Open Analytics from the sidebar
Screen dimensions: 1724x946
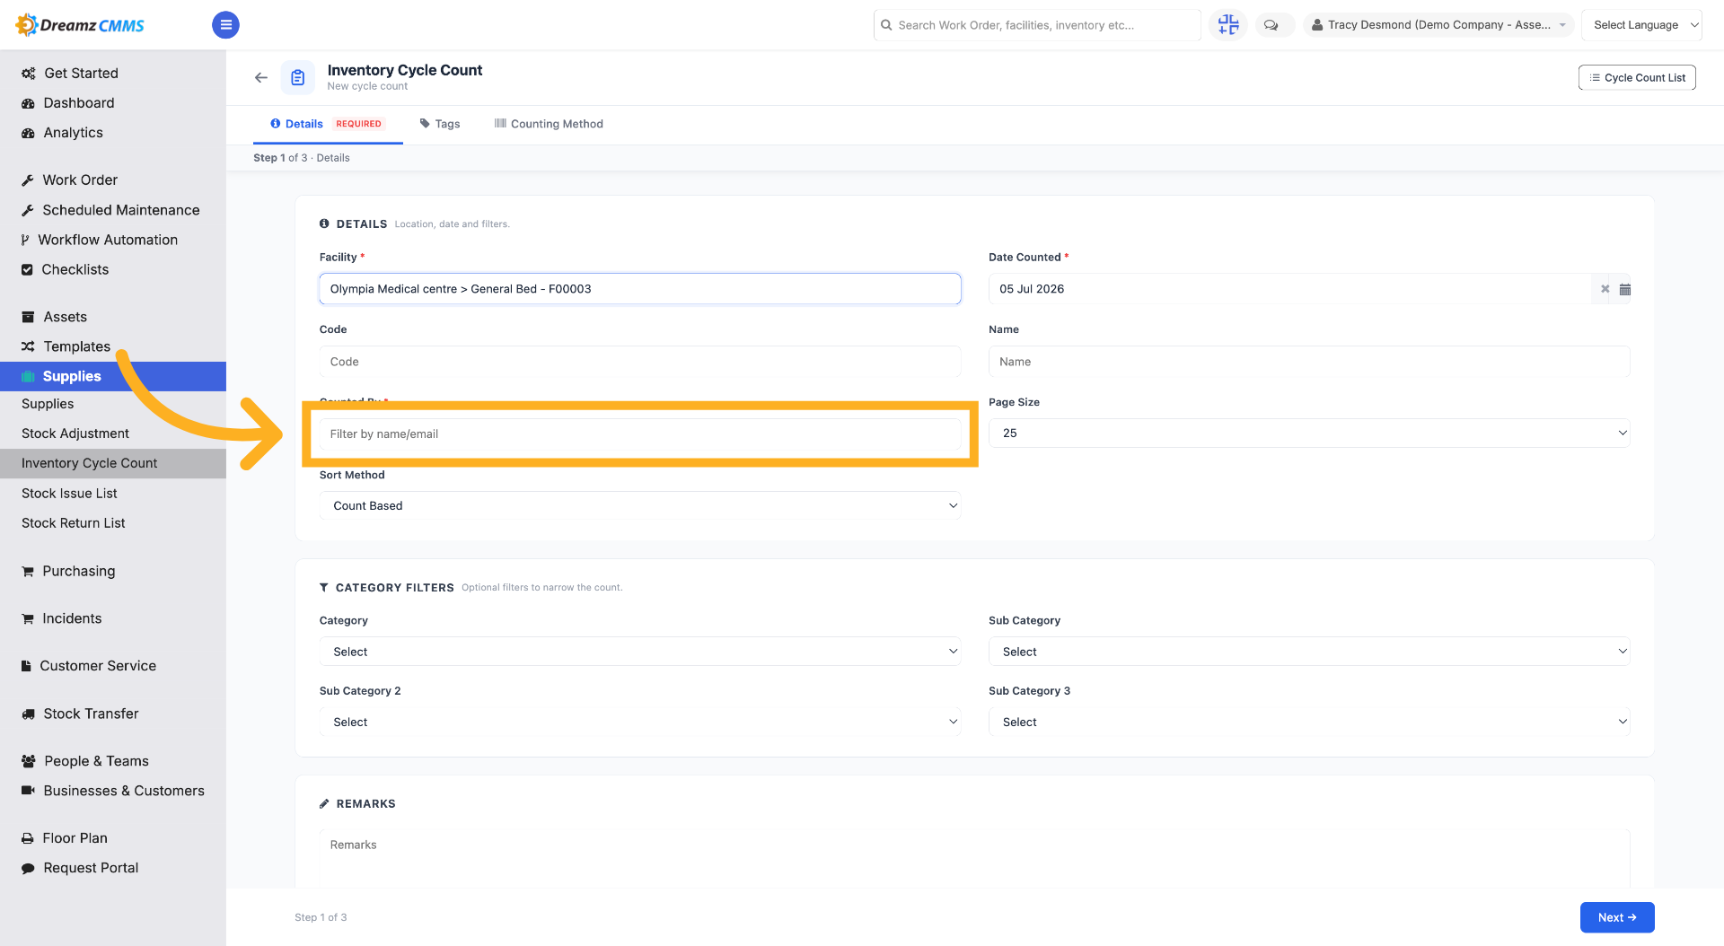coord(73,132)
